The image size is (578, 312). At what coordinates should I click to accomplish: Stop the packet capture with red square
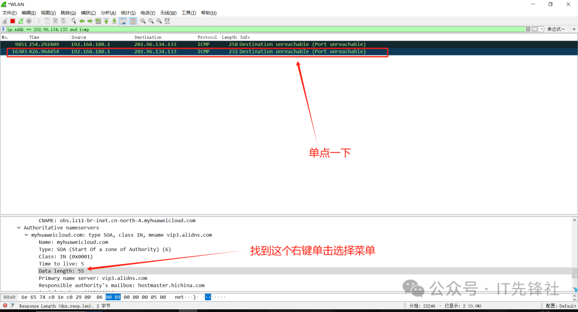pos(13,21)
